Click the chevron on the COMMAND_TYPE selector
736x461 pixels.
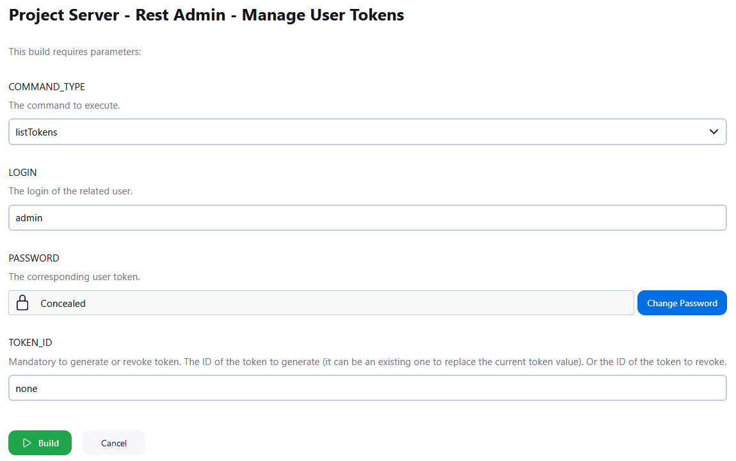pos(713,132)
